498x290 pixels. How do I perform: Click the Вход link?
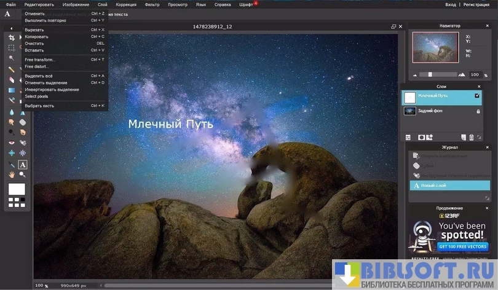pos(451,4)
